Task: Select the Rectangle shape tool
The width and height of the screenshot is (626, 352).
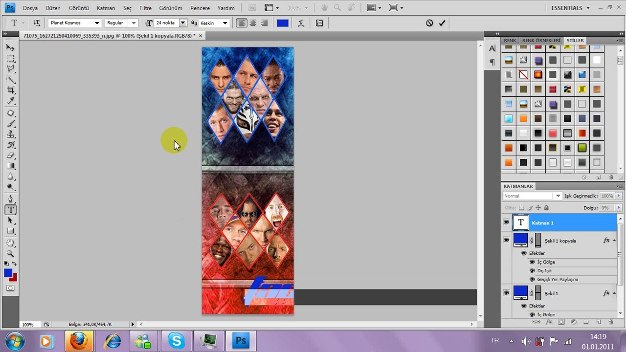Action: [10, 231]
